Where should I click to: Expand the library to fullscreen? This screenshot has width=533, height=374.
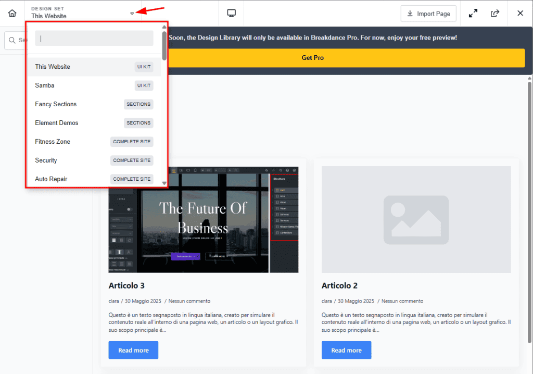pos(473,13)
